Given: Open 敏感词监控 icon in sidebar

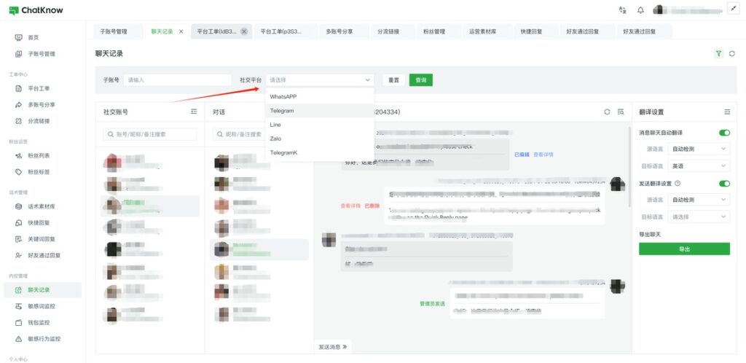Looking at the screenshot, I should (x=18, y=306).
